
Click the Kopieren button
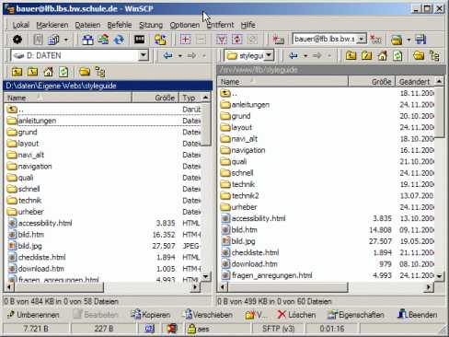pyautogui.click(x=150, y=315)
